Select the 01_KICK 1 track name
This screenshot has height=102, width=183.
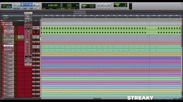[x=8, y=27]
